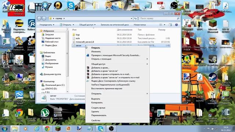
Task: Open Загрузки in navigation pane
Action: (49, 34)
